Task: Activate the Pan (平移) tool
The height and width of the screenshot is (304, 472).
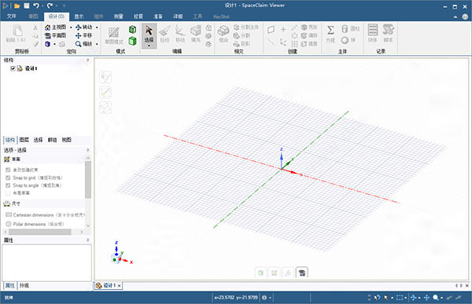Action: (83, 35)
